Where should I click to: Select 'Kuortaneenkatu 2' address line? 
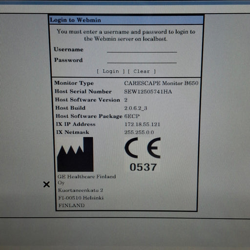point(81,190)
